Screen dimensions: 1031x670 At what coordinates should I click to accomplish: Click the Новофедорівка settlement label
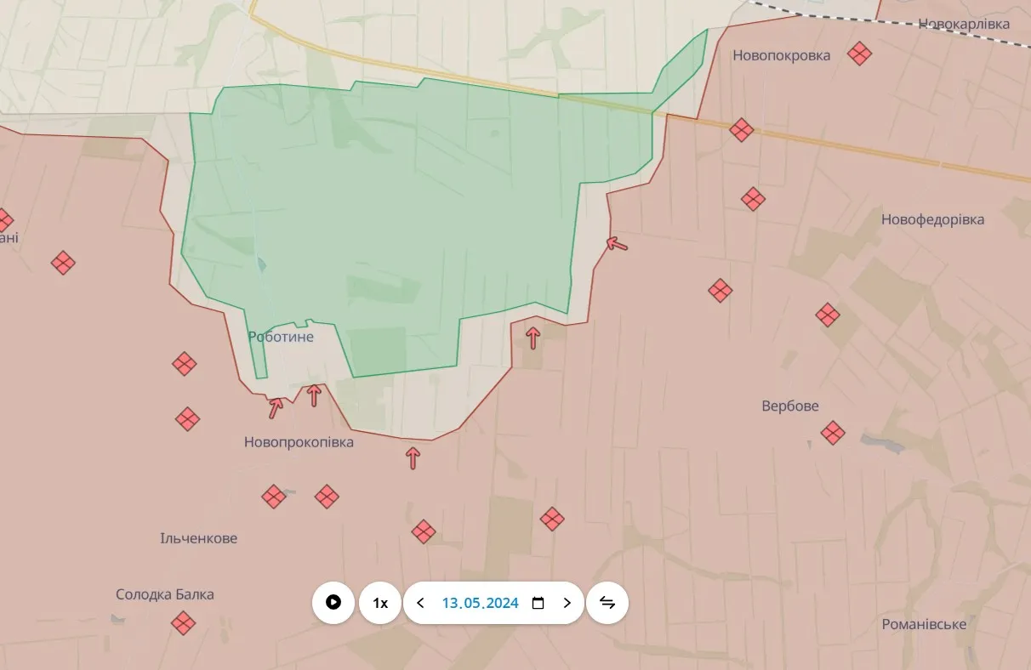point(932,219)
